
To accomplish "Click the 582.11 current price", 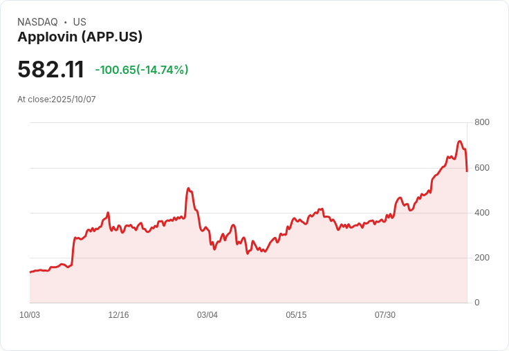I will pyautogui.click(x=51, y=69).
